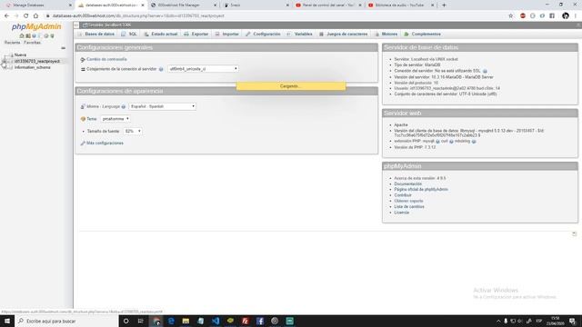The image size is (582, 327).
Task: Open the Documentación link
Action: pos(408,183)
